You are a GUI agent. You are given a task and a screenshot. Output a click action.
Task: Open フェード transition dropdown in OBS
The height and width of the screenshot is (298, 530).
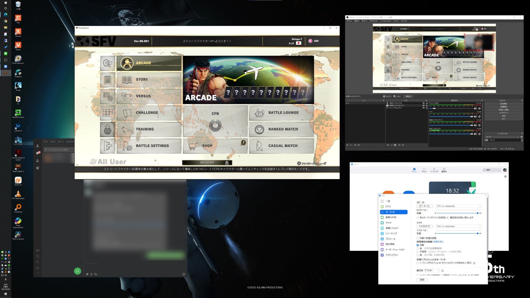502,137
